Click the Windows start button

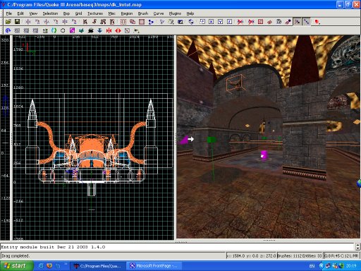coord(16,266)
